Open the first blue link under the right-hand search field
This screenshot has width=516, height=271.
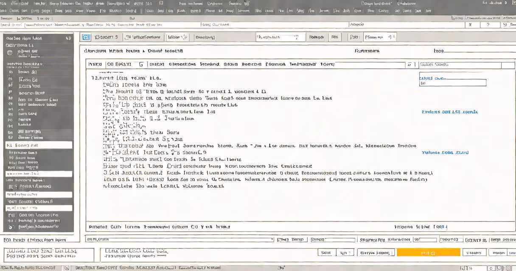(432, 78)
